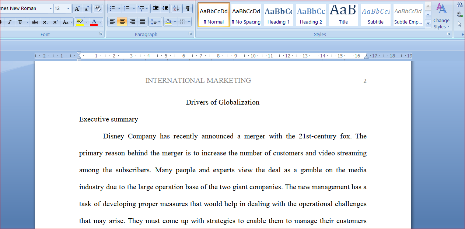465x229 pixels.
Task: Toggle Center alignment
Action: 122,22
